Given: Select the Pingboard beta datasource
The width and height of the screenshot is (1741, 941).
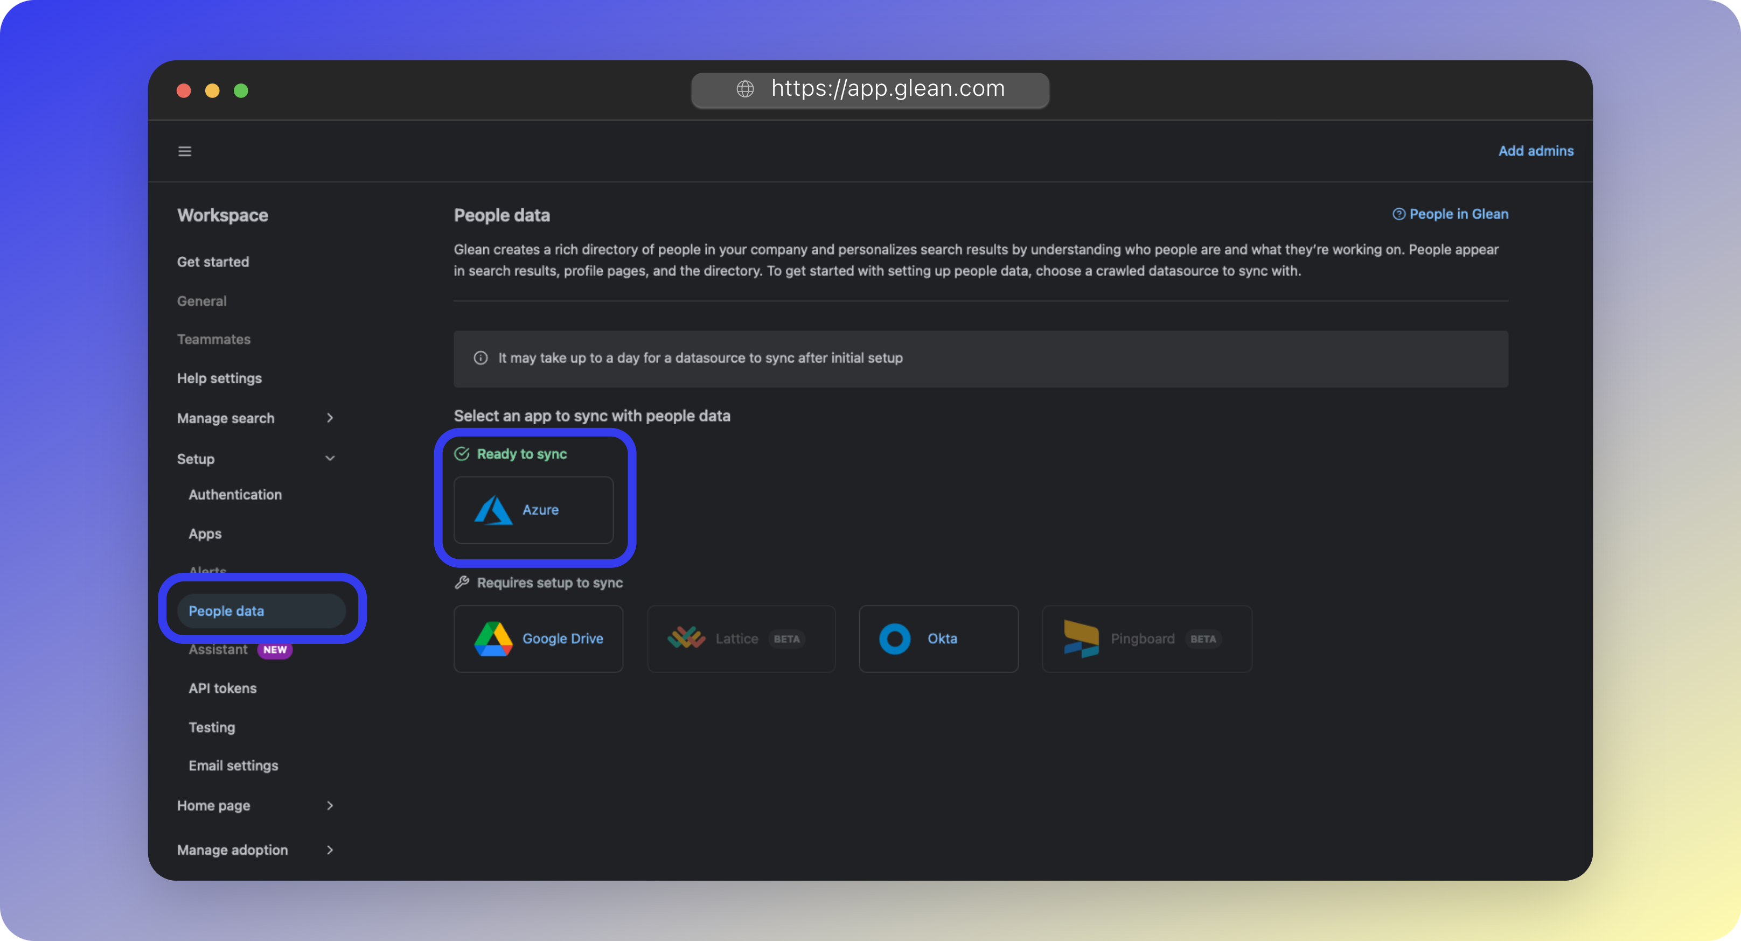Looking at the screenshot, I should pos(1146,638).
